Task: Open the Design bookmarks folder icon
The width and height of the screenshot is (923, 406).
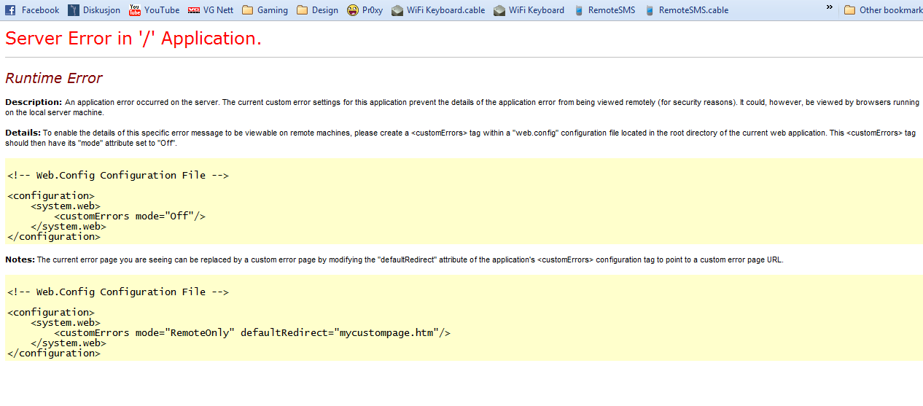Action: pos(303,10)
